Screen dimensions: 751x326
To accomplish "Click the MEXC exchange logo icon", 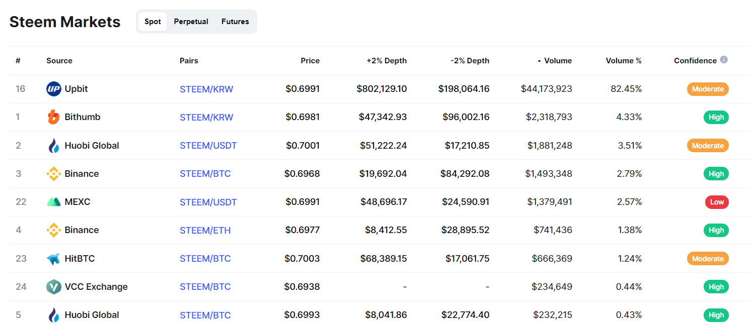I will click(x=53, y=202).
